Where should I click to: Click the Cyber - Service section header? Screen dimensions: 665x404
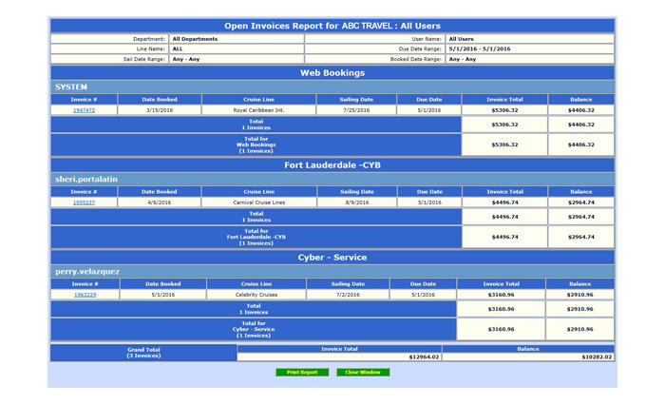(332, 258)
